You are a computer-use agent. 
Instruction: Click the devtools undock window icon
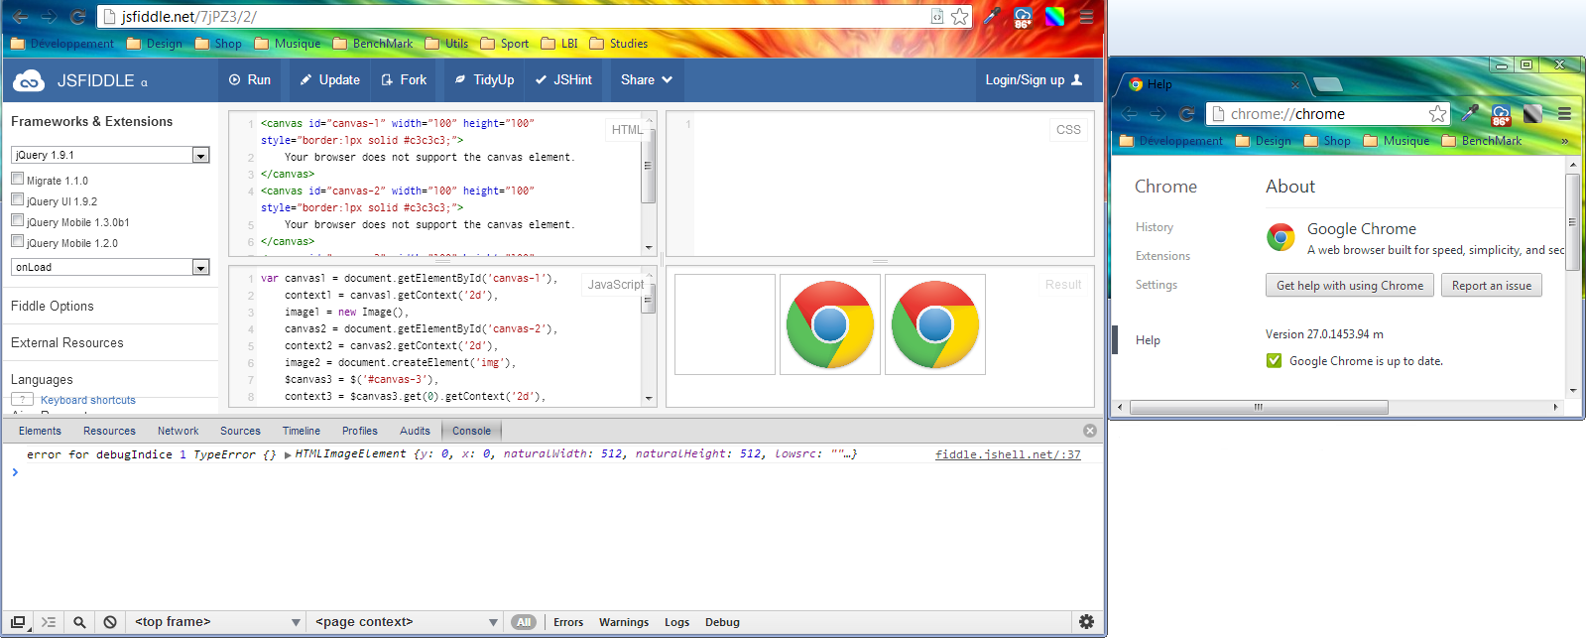18,622
